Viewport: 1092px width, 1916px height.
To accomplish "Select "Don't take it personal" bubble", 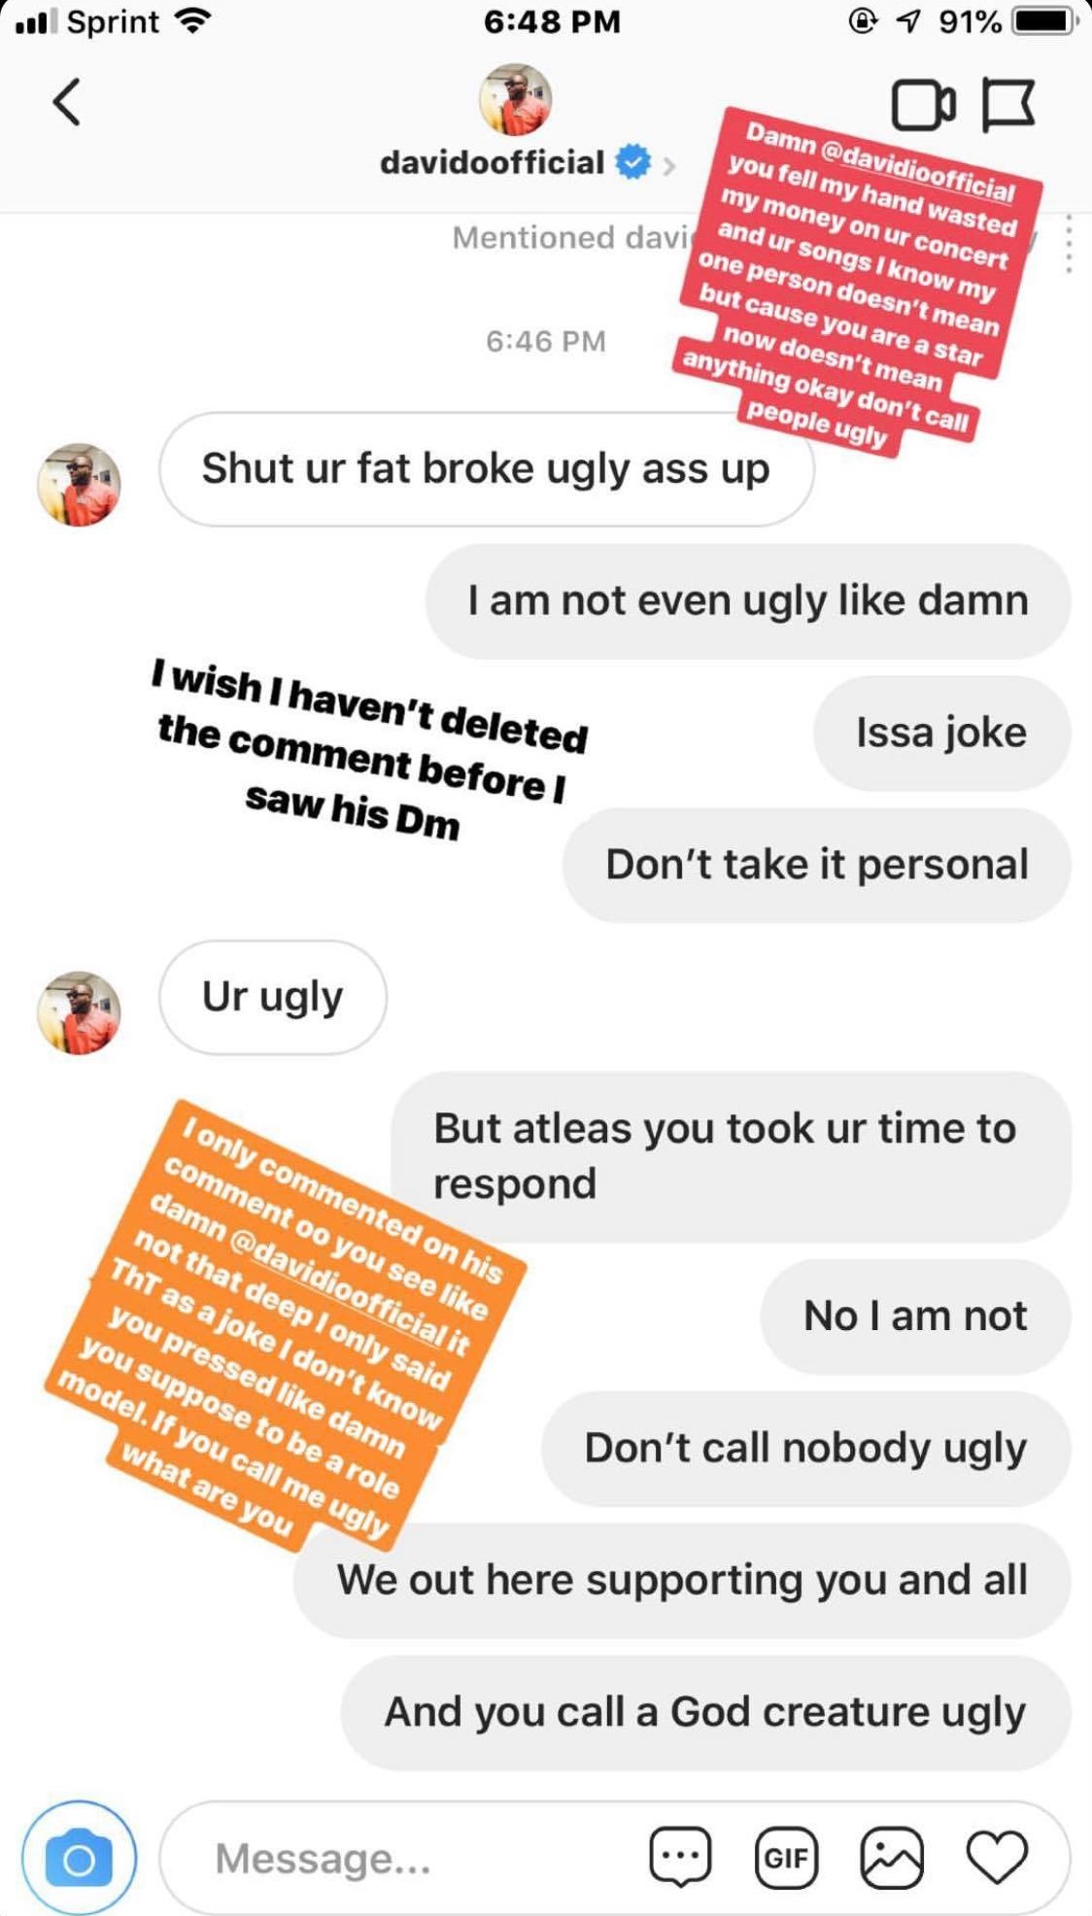I will (816, 865).
